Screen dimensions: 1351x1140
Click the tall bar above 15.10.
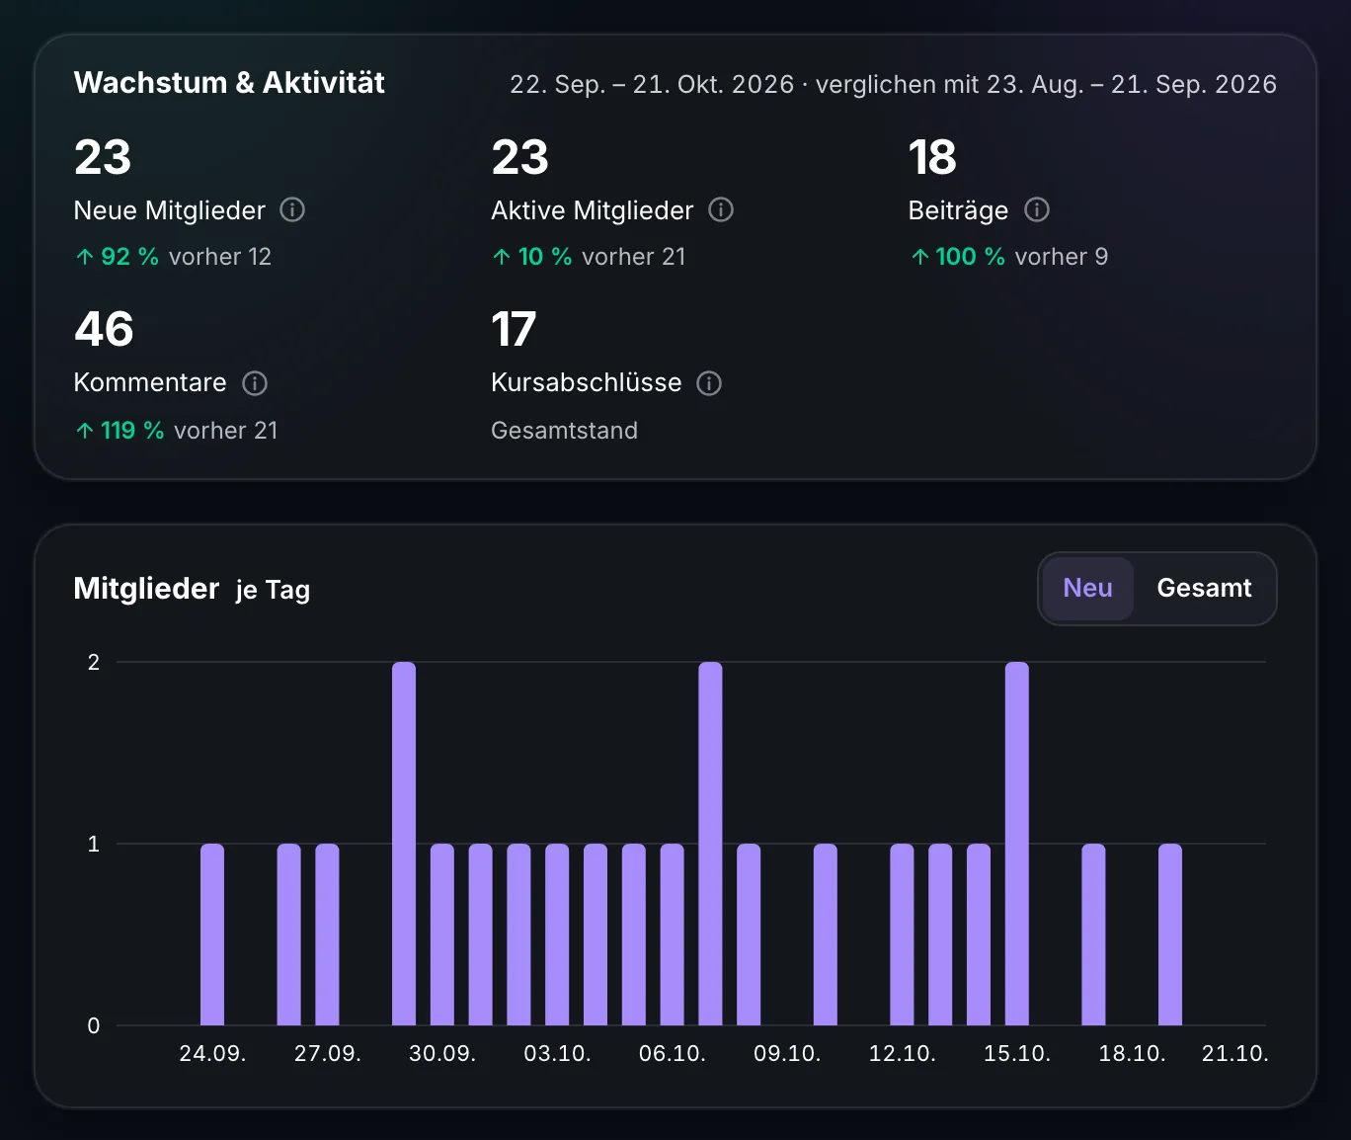point(1017,844)
